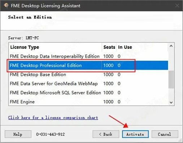Click the 0-031-443-912 code text
The height and width of the screenshot is (143, 183).
click(x=51, y=134)
